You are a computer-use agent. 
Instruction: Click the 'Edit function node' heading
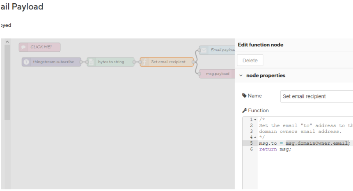[x=261, y=45]
